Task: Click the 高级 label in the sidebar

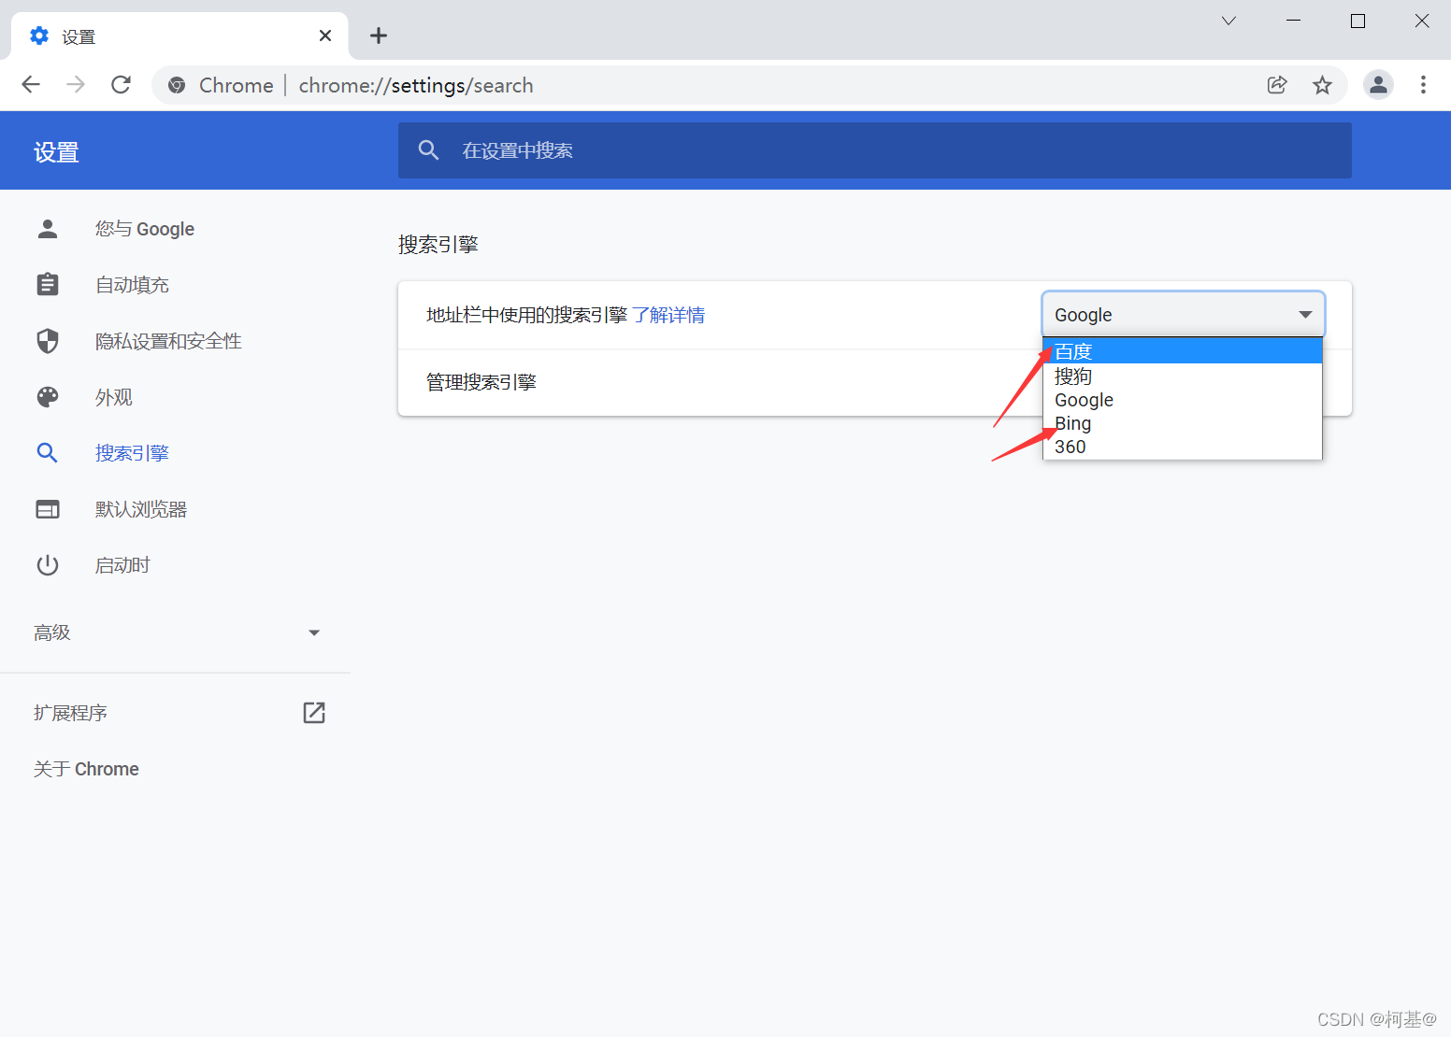Action: (52, 632)
